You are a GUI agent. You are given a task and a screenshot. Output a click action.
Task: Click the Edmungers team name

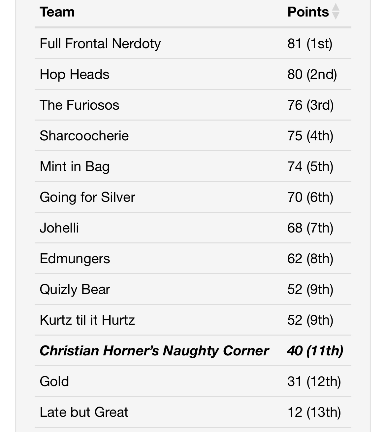click(75, 259)
